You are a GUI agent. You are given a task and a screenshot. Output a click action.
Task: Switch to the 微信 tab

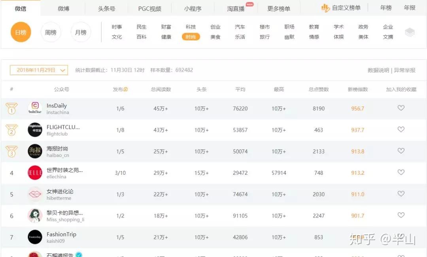(21, 8)
